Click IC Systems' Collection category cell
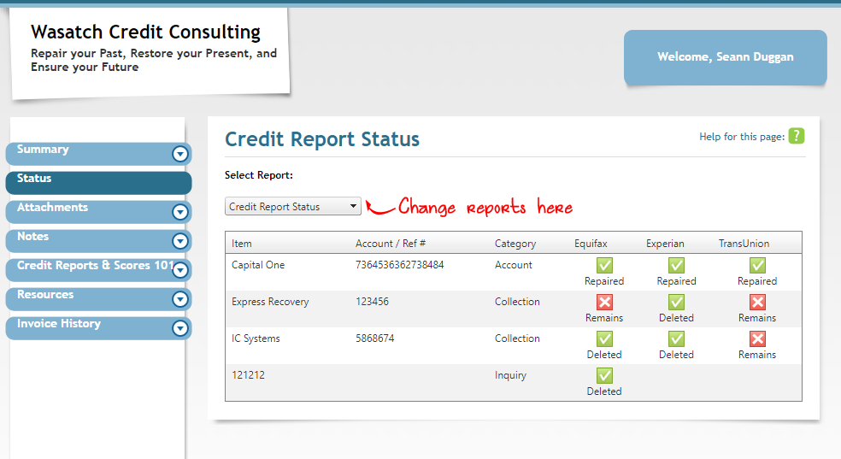This screenshot has height=459, width=841. click(x=517, y=338)
